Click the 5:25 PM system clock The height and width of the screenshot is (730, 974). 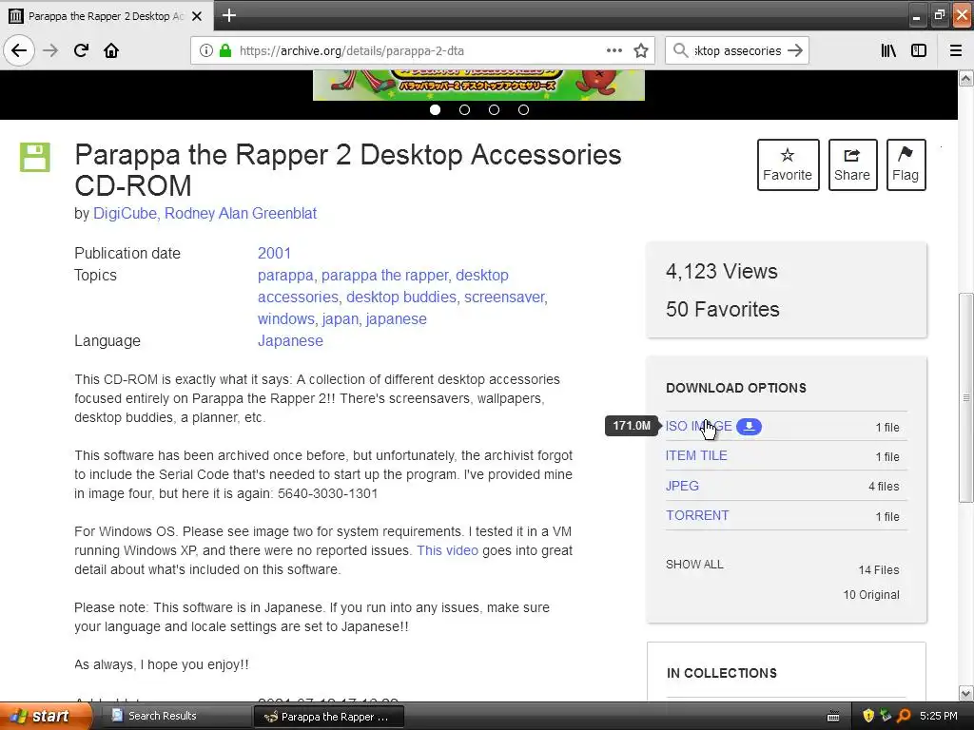(939, 716)
